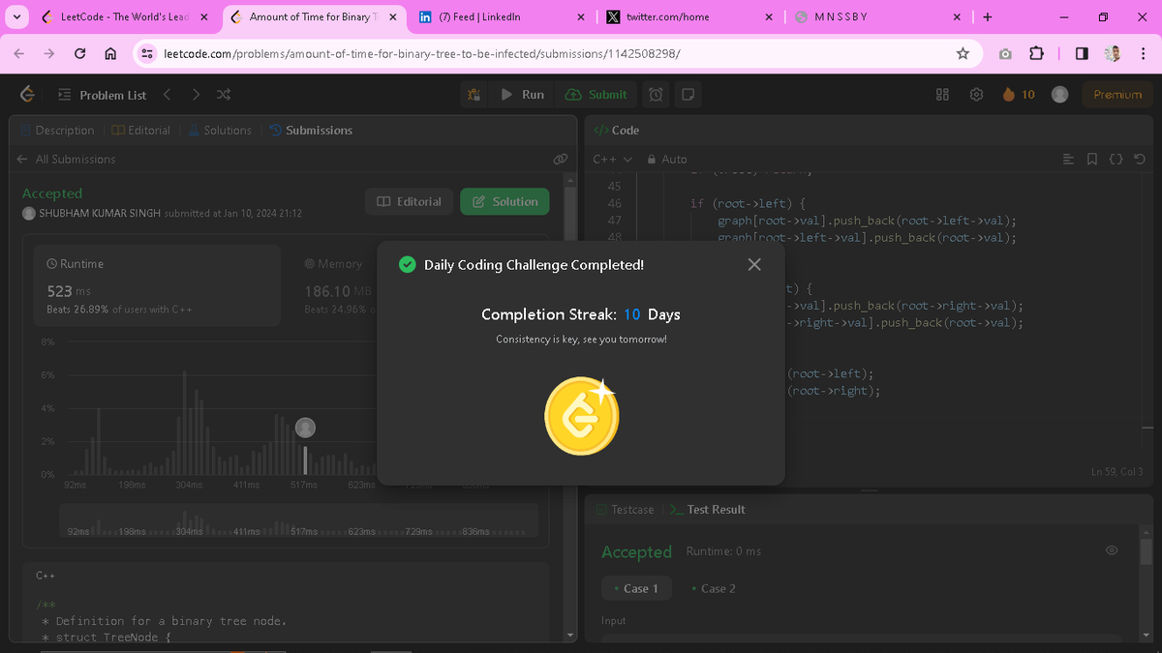1162x653 pixels.
Task: Pick a random problem shuffle icon
Action: pos(224,95)
